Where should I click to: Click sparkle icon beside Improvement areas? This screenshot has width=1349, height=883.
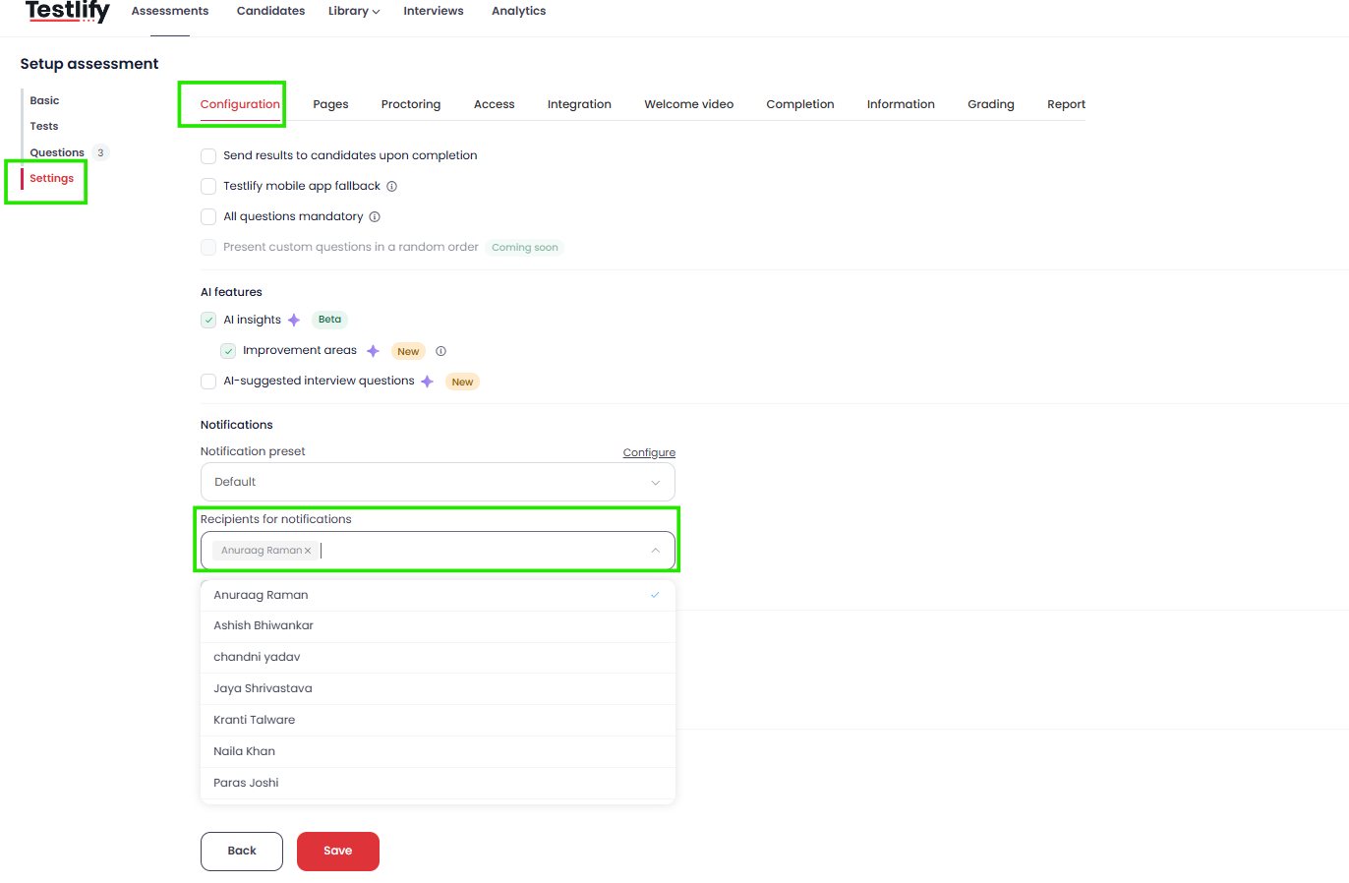(x=373, y=351)
